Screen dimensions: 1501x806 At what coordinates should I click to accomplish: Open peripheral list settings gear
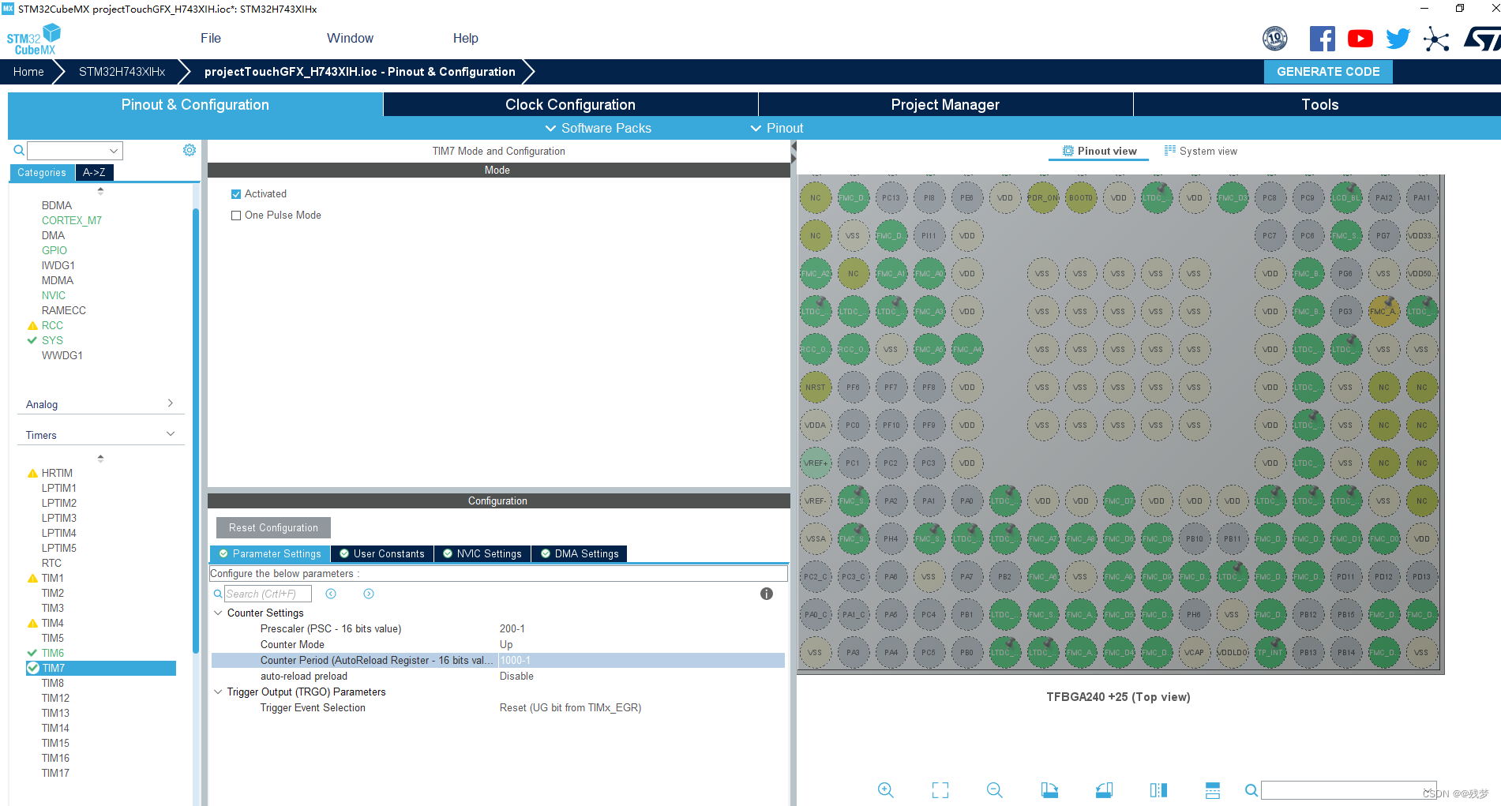tap(190, 150)
